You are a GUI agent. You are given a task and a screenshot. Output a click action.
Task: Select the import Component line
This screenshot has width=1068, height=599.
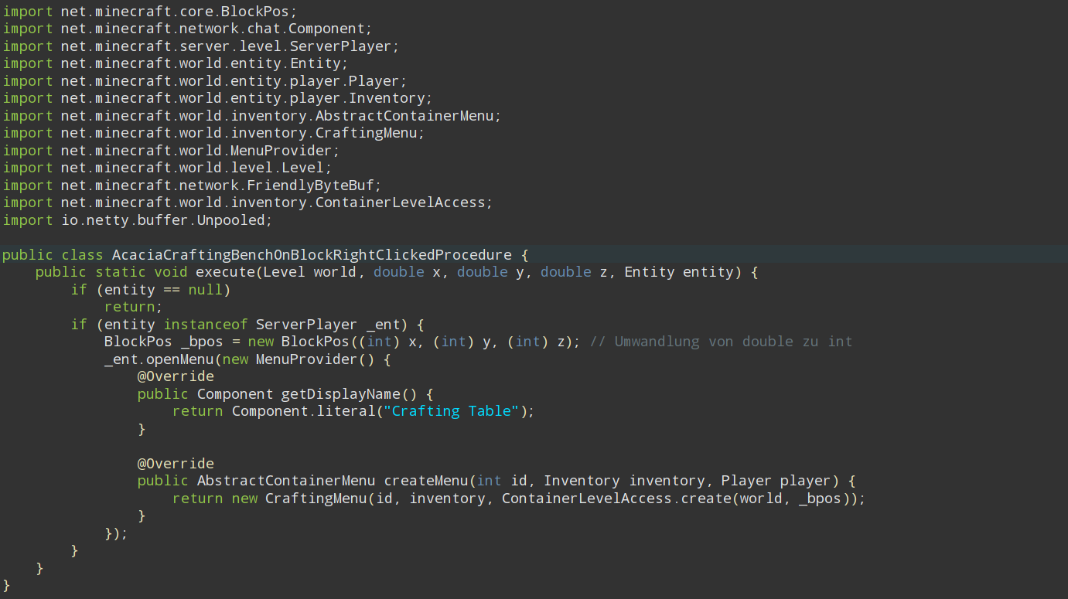pos(188,29)
